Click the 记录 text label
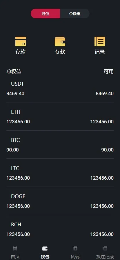This screenshot has height=260, width=120. click(x=100, y=52)
